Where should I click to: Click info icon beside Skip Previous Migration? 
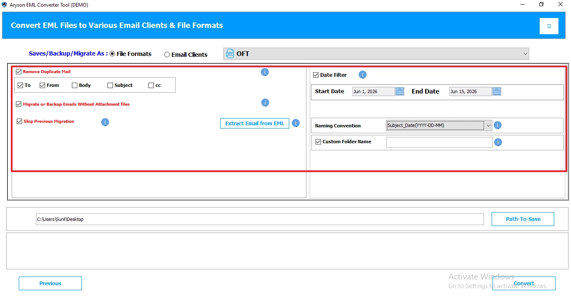pyautogui.click(x=105, y=122)
